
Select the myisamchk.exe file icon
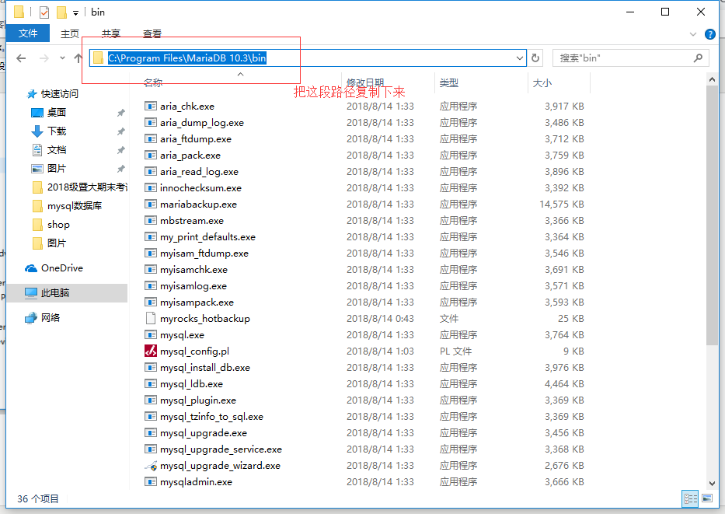point(150,269)
